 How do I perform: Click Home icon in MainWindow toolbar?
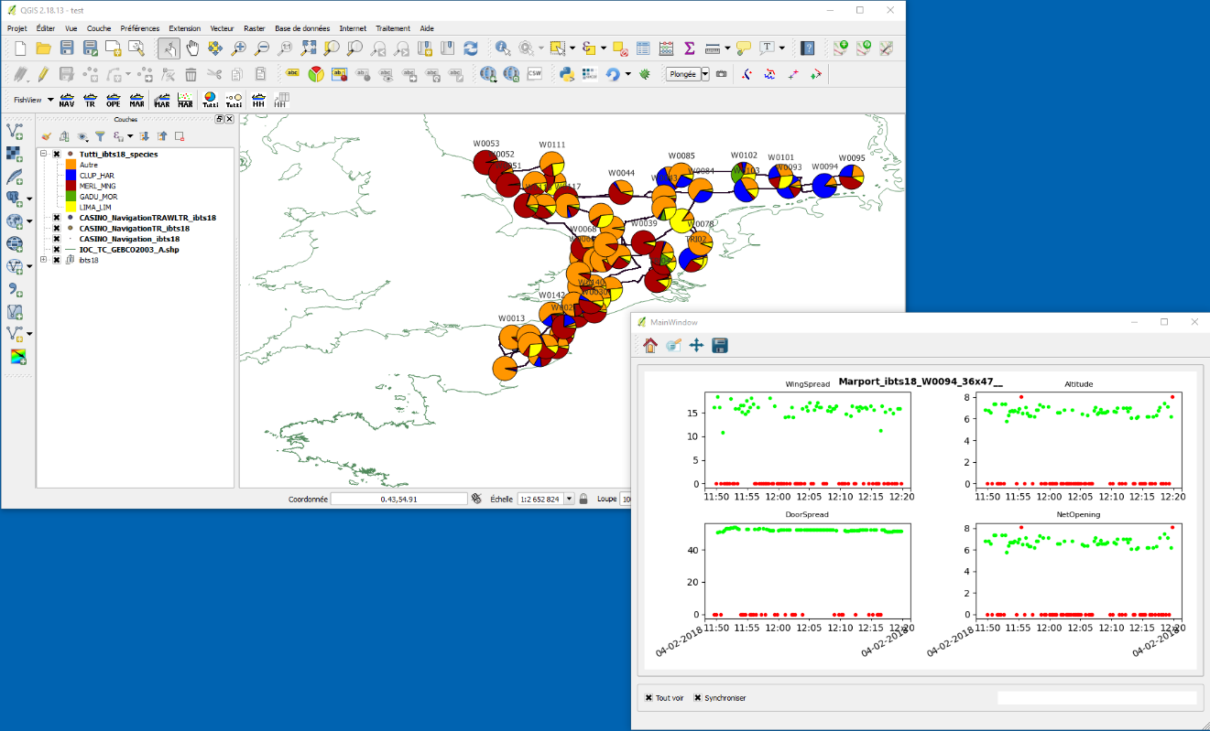coord(650,345)
